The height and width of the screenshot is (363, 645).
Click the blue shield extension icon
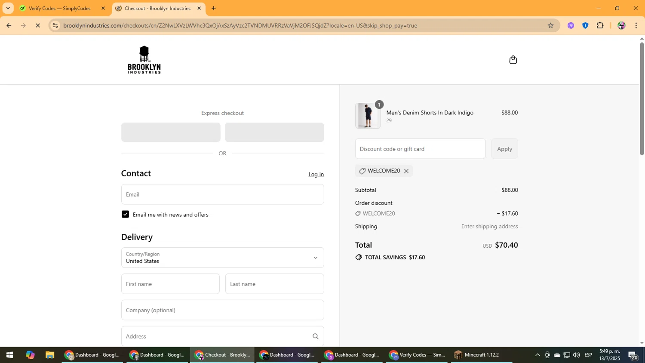[585, 25]
